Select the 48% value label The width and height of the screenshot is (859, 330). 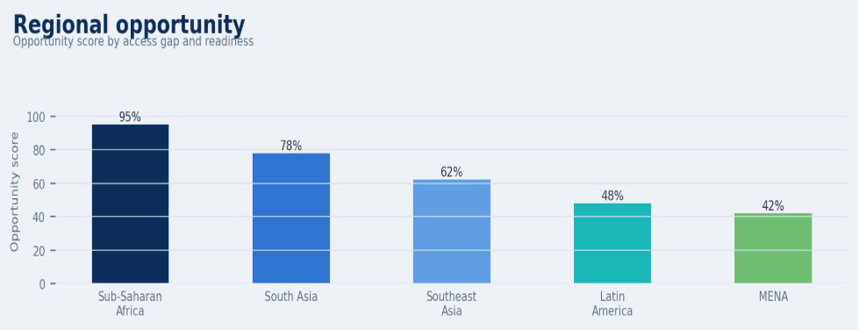click(x=612, y=196)
